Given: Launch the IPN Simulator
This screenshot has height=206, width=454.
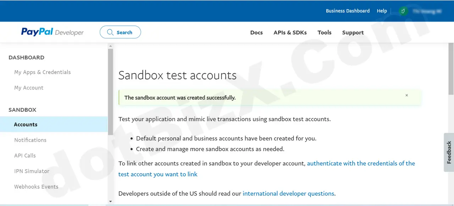Looking at the screenshot, I should tap(32, 171).
